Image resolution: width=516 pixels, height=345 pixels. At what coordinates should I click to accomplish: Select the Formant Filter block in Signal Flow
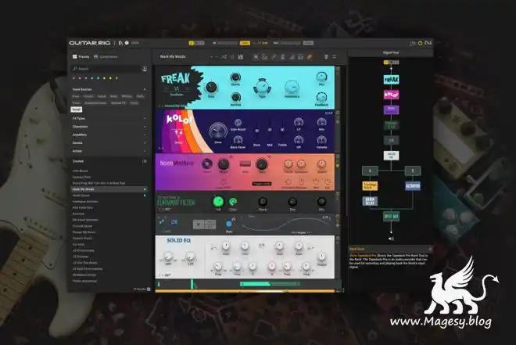click(391, 125)
